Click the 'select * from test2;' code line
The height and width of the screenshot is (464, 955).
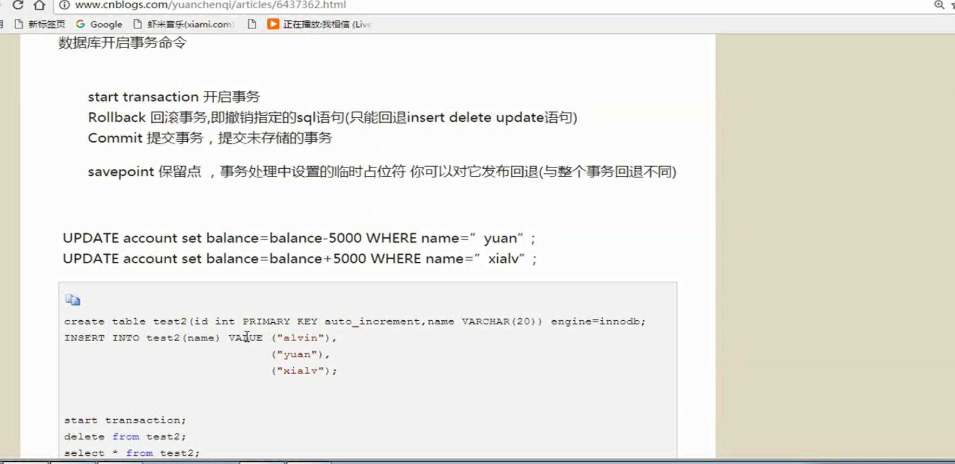[x=132, y=453]
